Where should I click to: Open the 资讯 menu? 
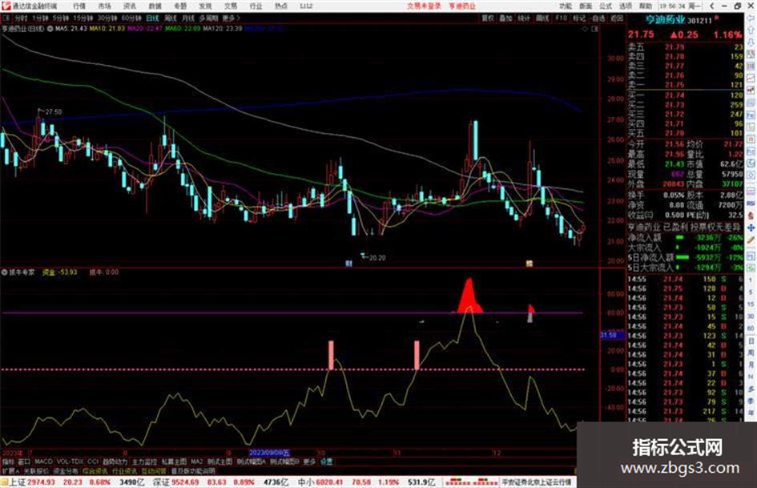[130, 6]
